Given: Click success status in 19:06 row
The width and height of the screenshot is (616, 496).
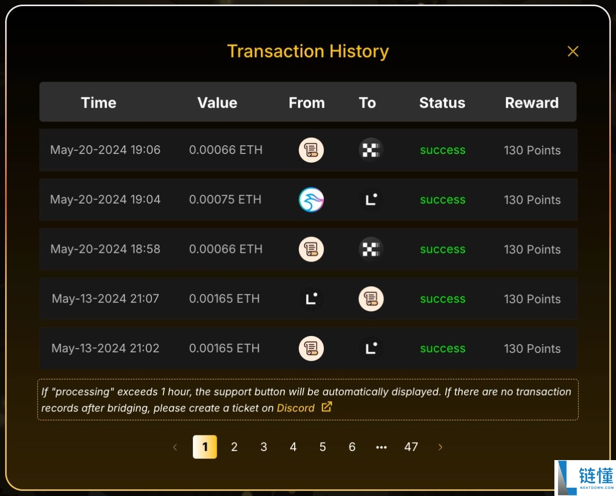Looking at the screenshot, I should (442, 150).
